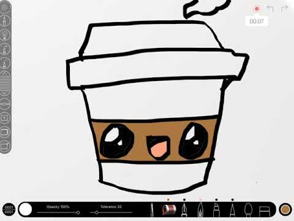
Task: Open the settings gear in the left sidebar
Action: pos(4,8)
